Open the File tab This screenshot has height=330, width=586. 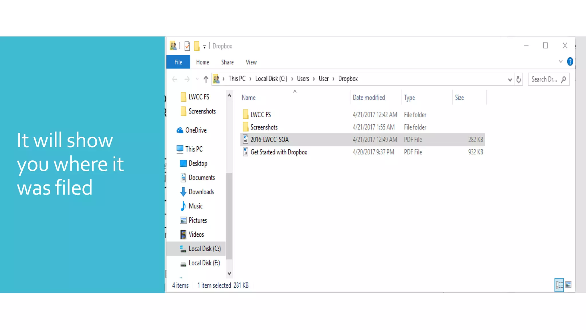click(x=178, y=62)
